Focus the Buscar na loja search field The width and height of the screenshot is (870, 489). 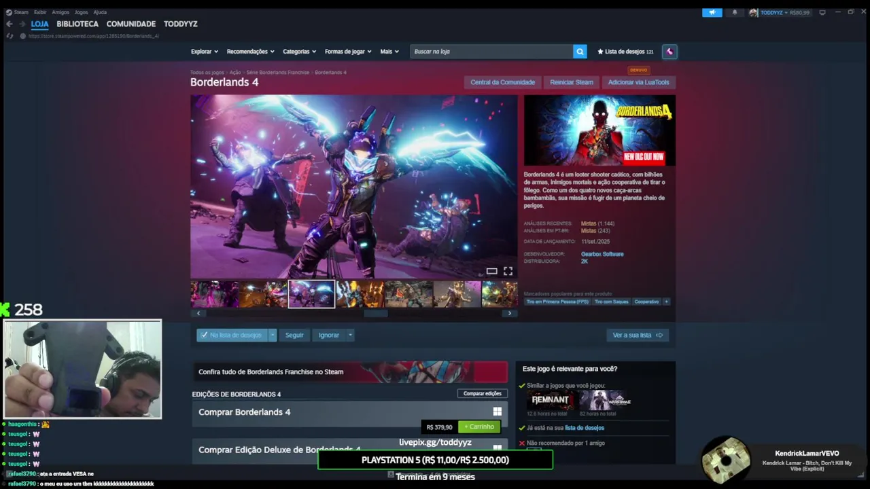(491, 52)
